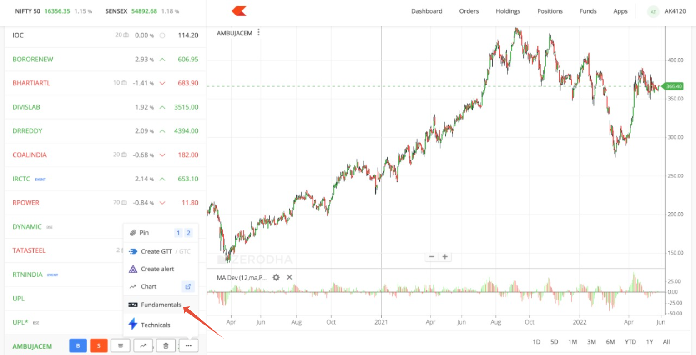
Task: Click the Fundamentals ticker icon
Action: coord(133,305)
